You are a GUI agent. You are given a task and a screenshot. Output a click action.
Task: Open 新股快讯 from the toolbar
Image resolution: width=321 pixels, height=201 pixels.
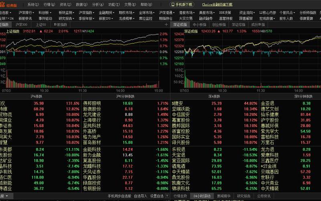(25, 18)
